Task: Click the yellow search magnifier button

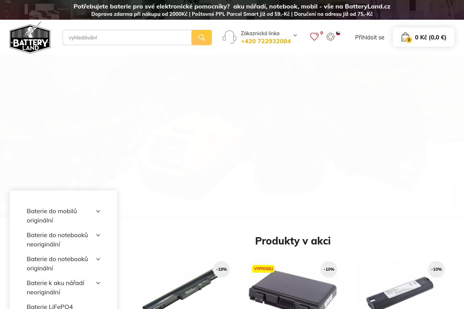Action: click(201, 37)
